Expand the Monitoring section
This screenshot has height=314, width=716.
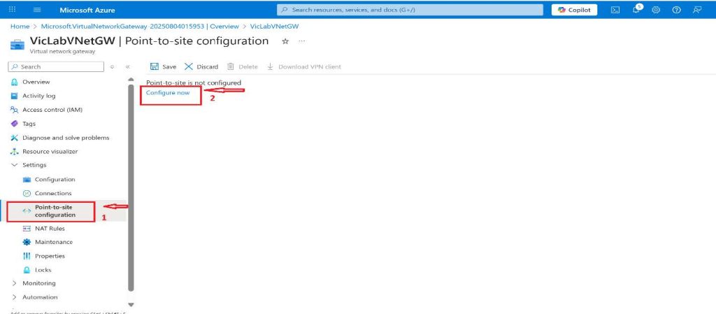(15, 283)
